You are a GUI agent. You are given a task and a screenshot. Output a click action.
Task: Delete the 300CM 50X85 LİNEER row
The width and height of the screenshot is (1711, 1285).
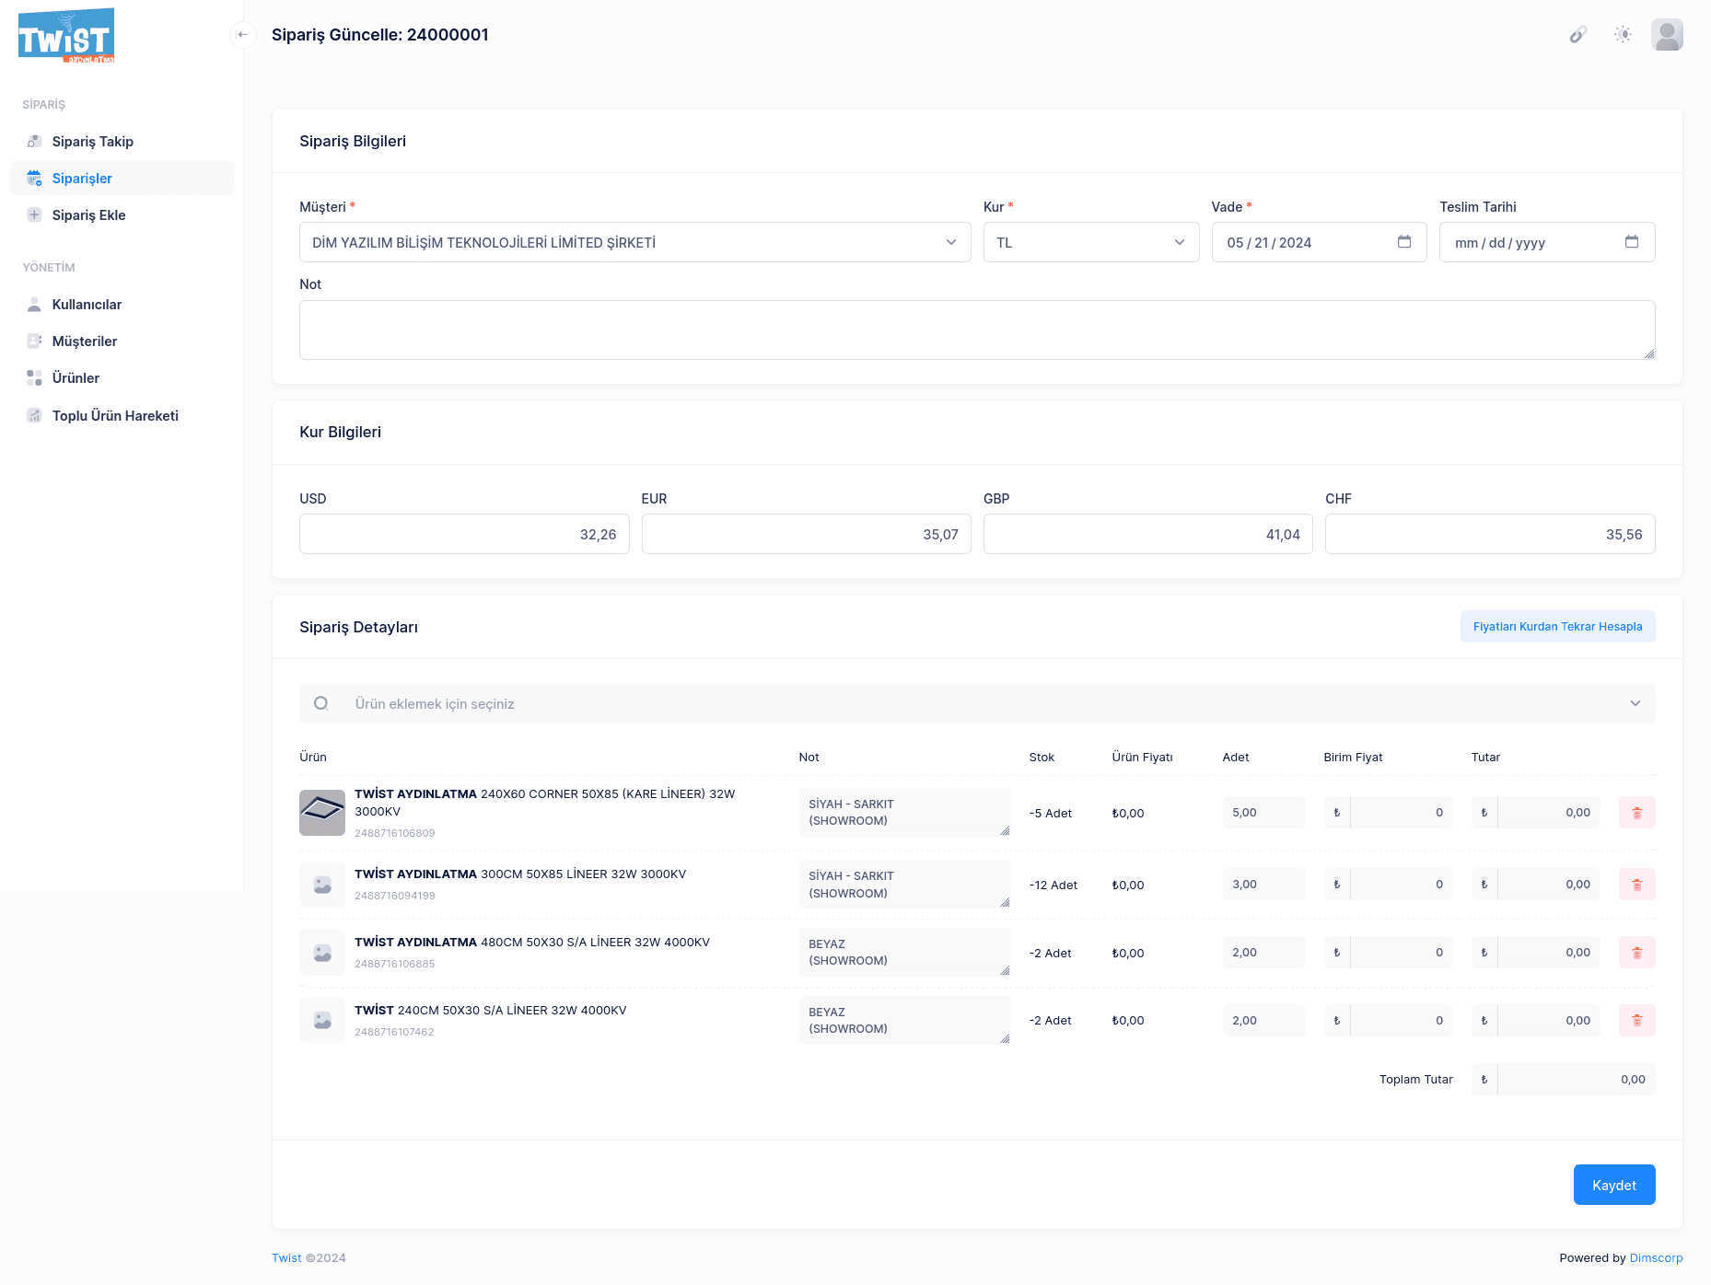pyautogui.click(x=1635, y=885)
